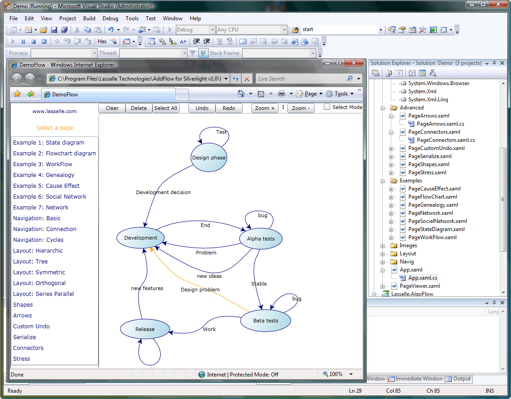Start debugging with the green run arrow
511x399 pixels.
170,29
